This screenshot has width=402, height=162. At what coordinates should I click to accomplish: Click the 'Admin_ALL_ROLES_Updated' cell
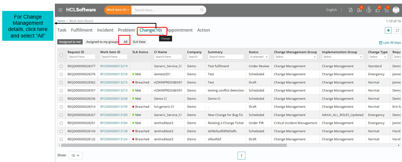click(343, 115)
